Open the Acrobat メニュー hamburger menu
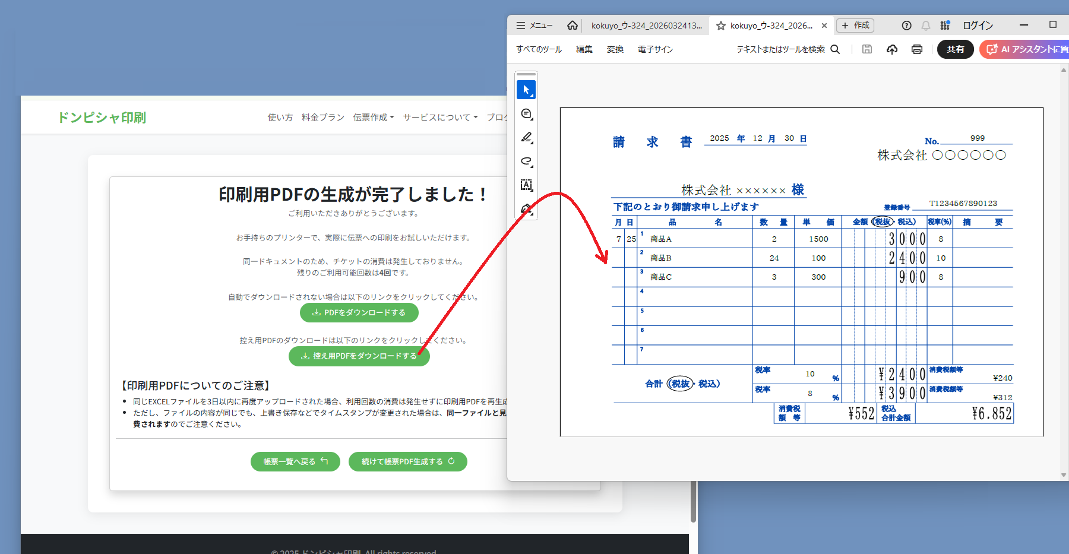Image resolution: width=1069 pixels, height=554 pixels. click(x=534, y=26)
